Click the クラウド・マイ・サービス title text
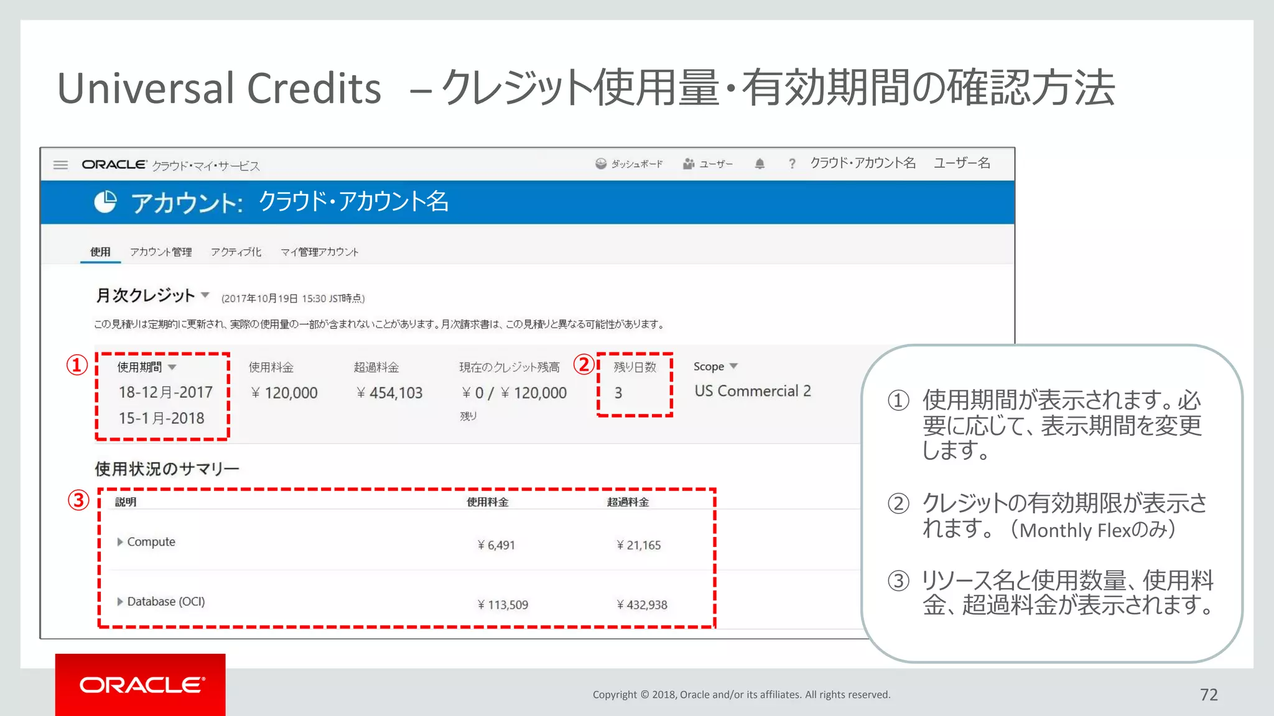 coord(206,166)
